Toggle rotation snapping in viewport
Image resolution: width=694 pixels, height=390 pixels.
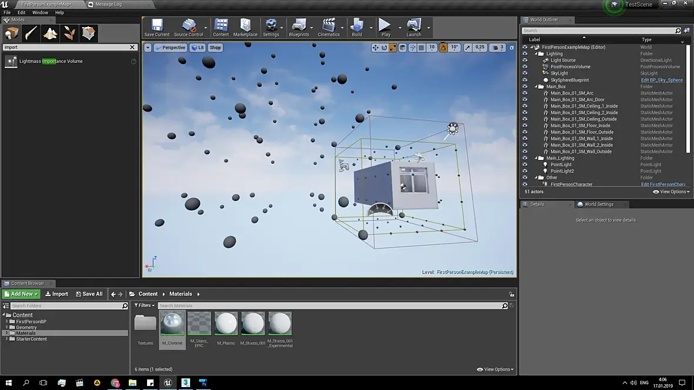[443, 48]
